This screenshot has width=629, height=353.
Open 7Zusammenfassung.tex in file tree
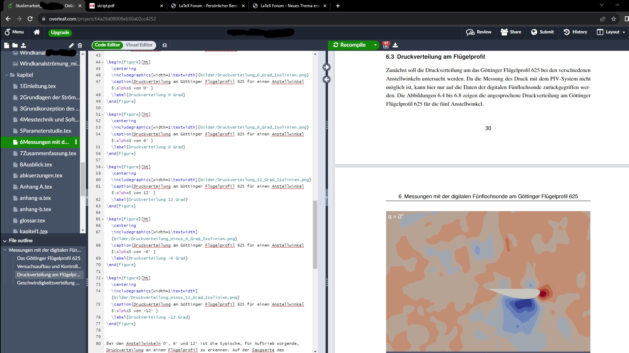[48, 153]
